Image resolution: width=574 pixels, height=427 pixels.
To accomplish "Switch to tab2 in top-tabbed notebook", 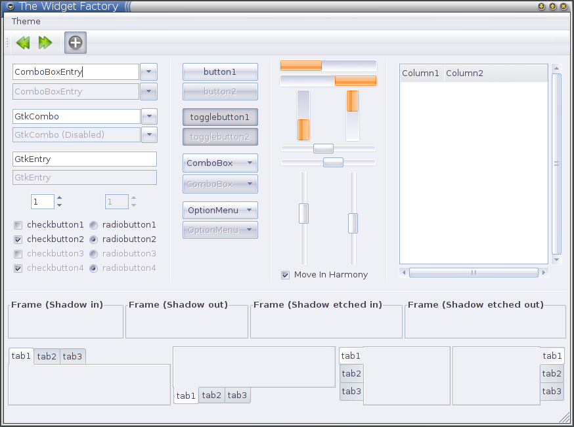I will 47,356.
